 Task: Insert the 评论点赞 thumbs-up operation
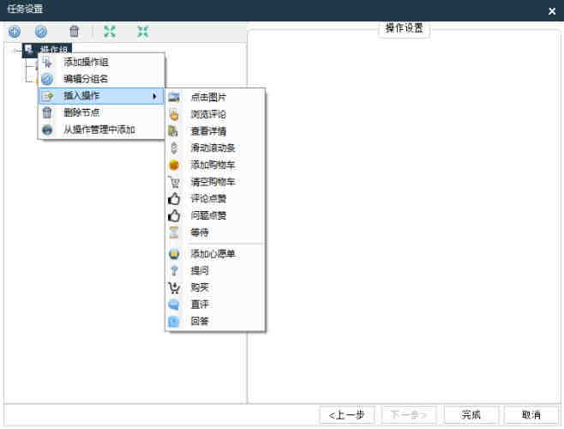[215, 198]
